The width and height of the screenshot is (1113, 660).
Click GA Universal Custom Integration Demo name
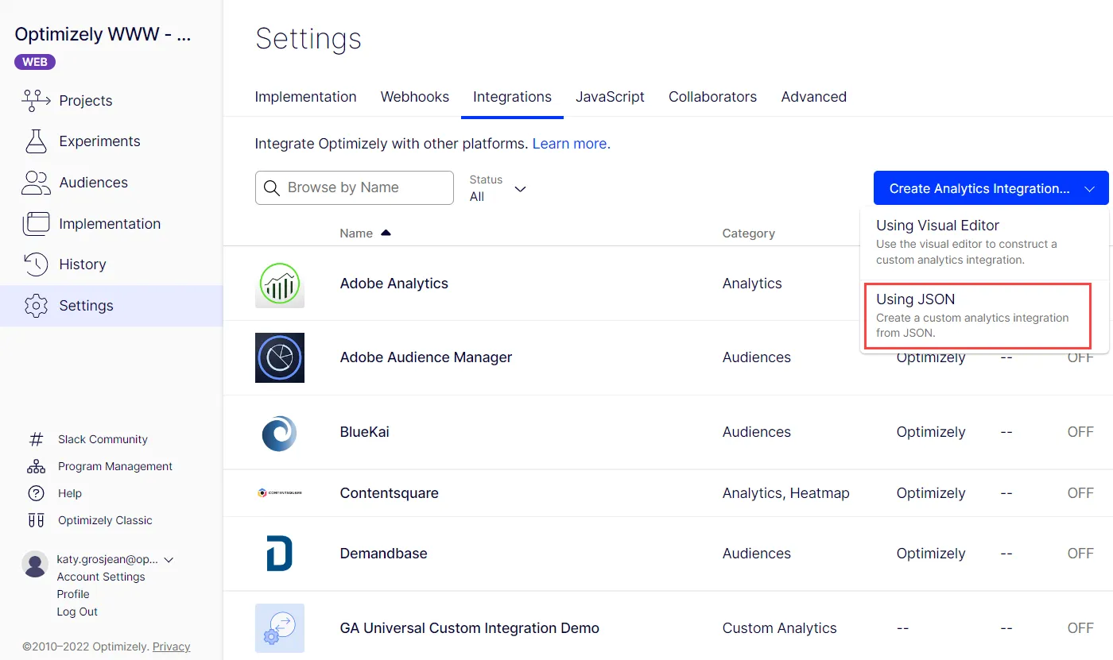click(469, 628)
